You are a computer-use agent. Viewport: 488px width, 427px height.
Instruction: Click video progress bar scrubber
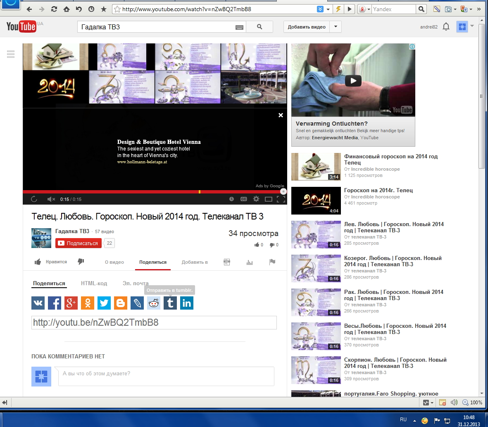[x=283, y=192]
